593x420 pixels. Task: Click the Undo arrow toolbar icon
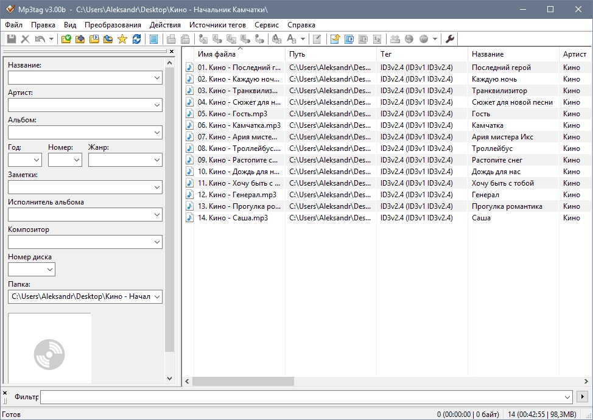tap(40, 39)
